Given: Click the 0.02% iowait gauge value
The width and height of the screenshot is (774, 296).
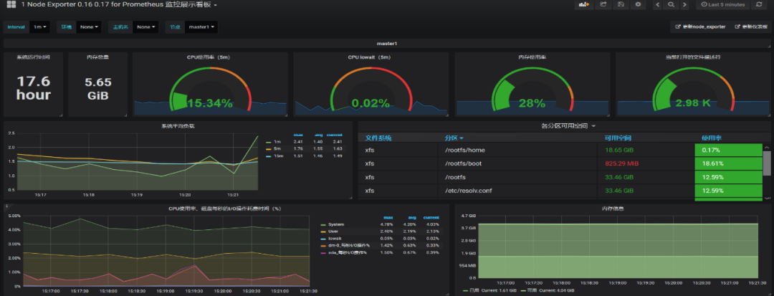Looking at the screenshot, I should click(x=371, y=103).
